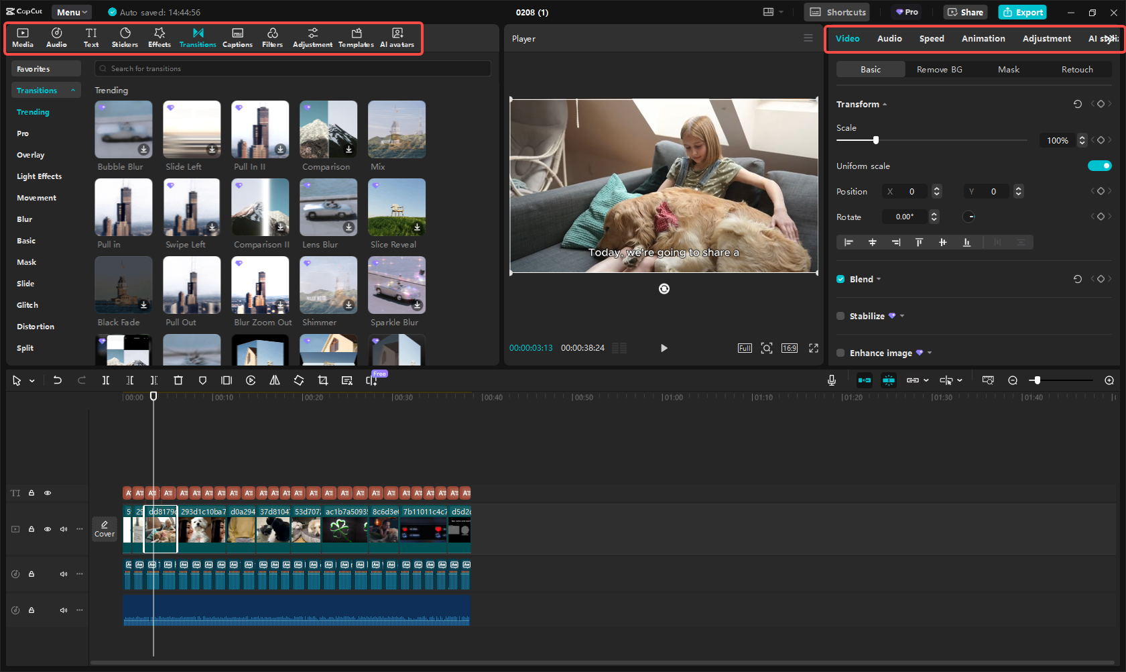Click the Export button
The width and height of the screenshot is (1126, 672).
(1021, 11)
